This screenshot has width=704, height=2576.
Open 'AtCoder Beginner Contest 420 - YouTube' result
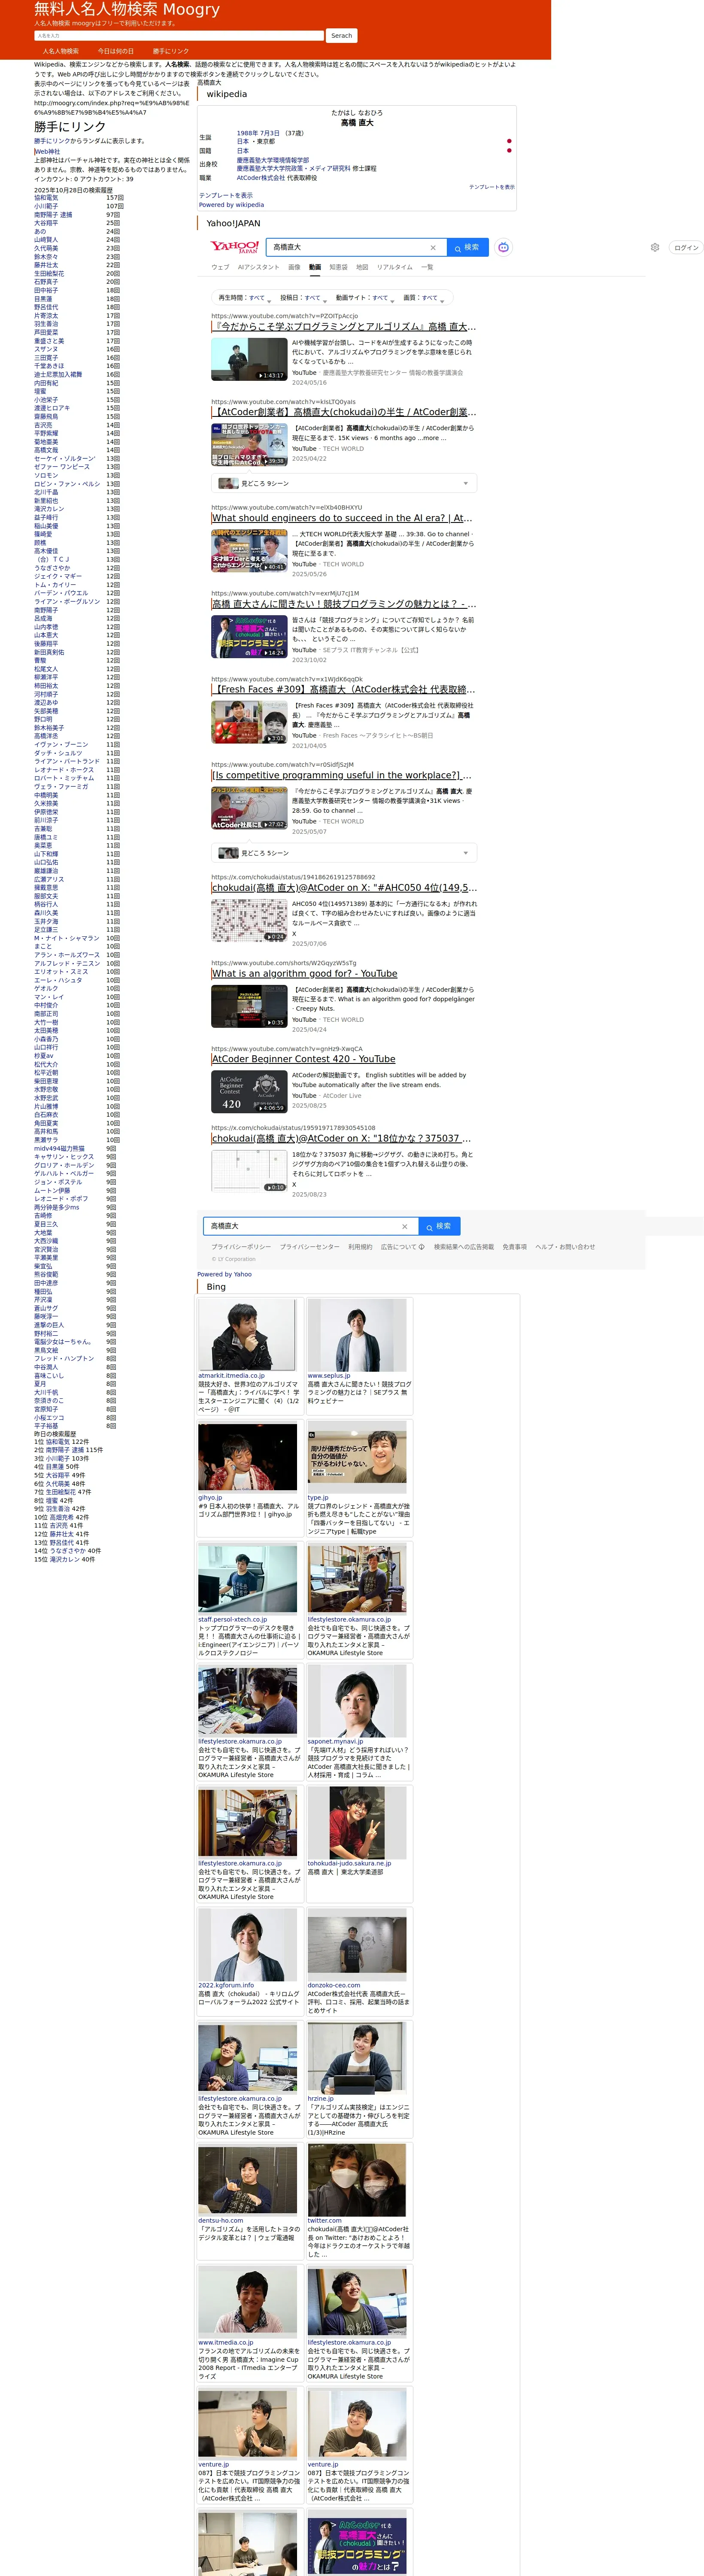pos(303,1059)
